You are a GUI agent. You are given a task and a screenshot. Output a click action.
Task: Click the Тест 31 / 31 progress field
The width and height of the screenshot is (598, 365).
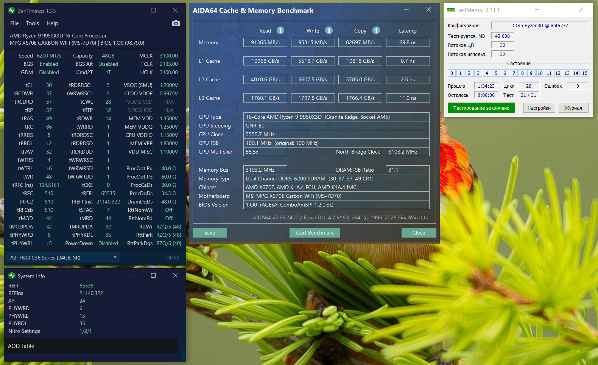[528, 95]
